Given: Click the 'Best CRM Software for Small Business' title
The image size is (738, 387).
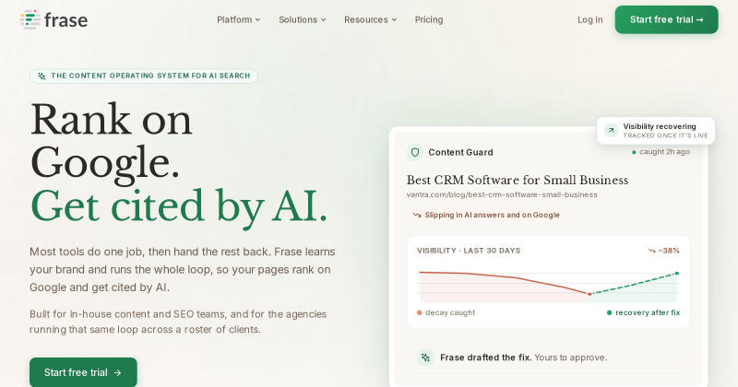Looking at the screenshot, I should tap(518, 180).
